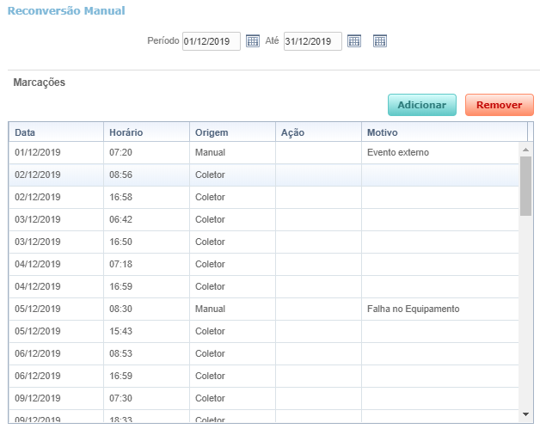The image size is (540, 435).
Task: Click the Período start date input field
Action: click(x=211, y=41)
